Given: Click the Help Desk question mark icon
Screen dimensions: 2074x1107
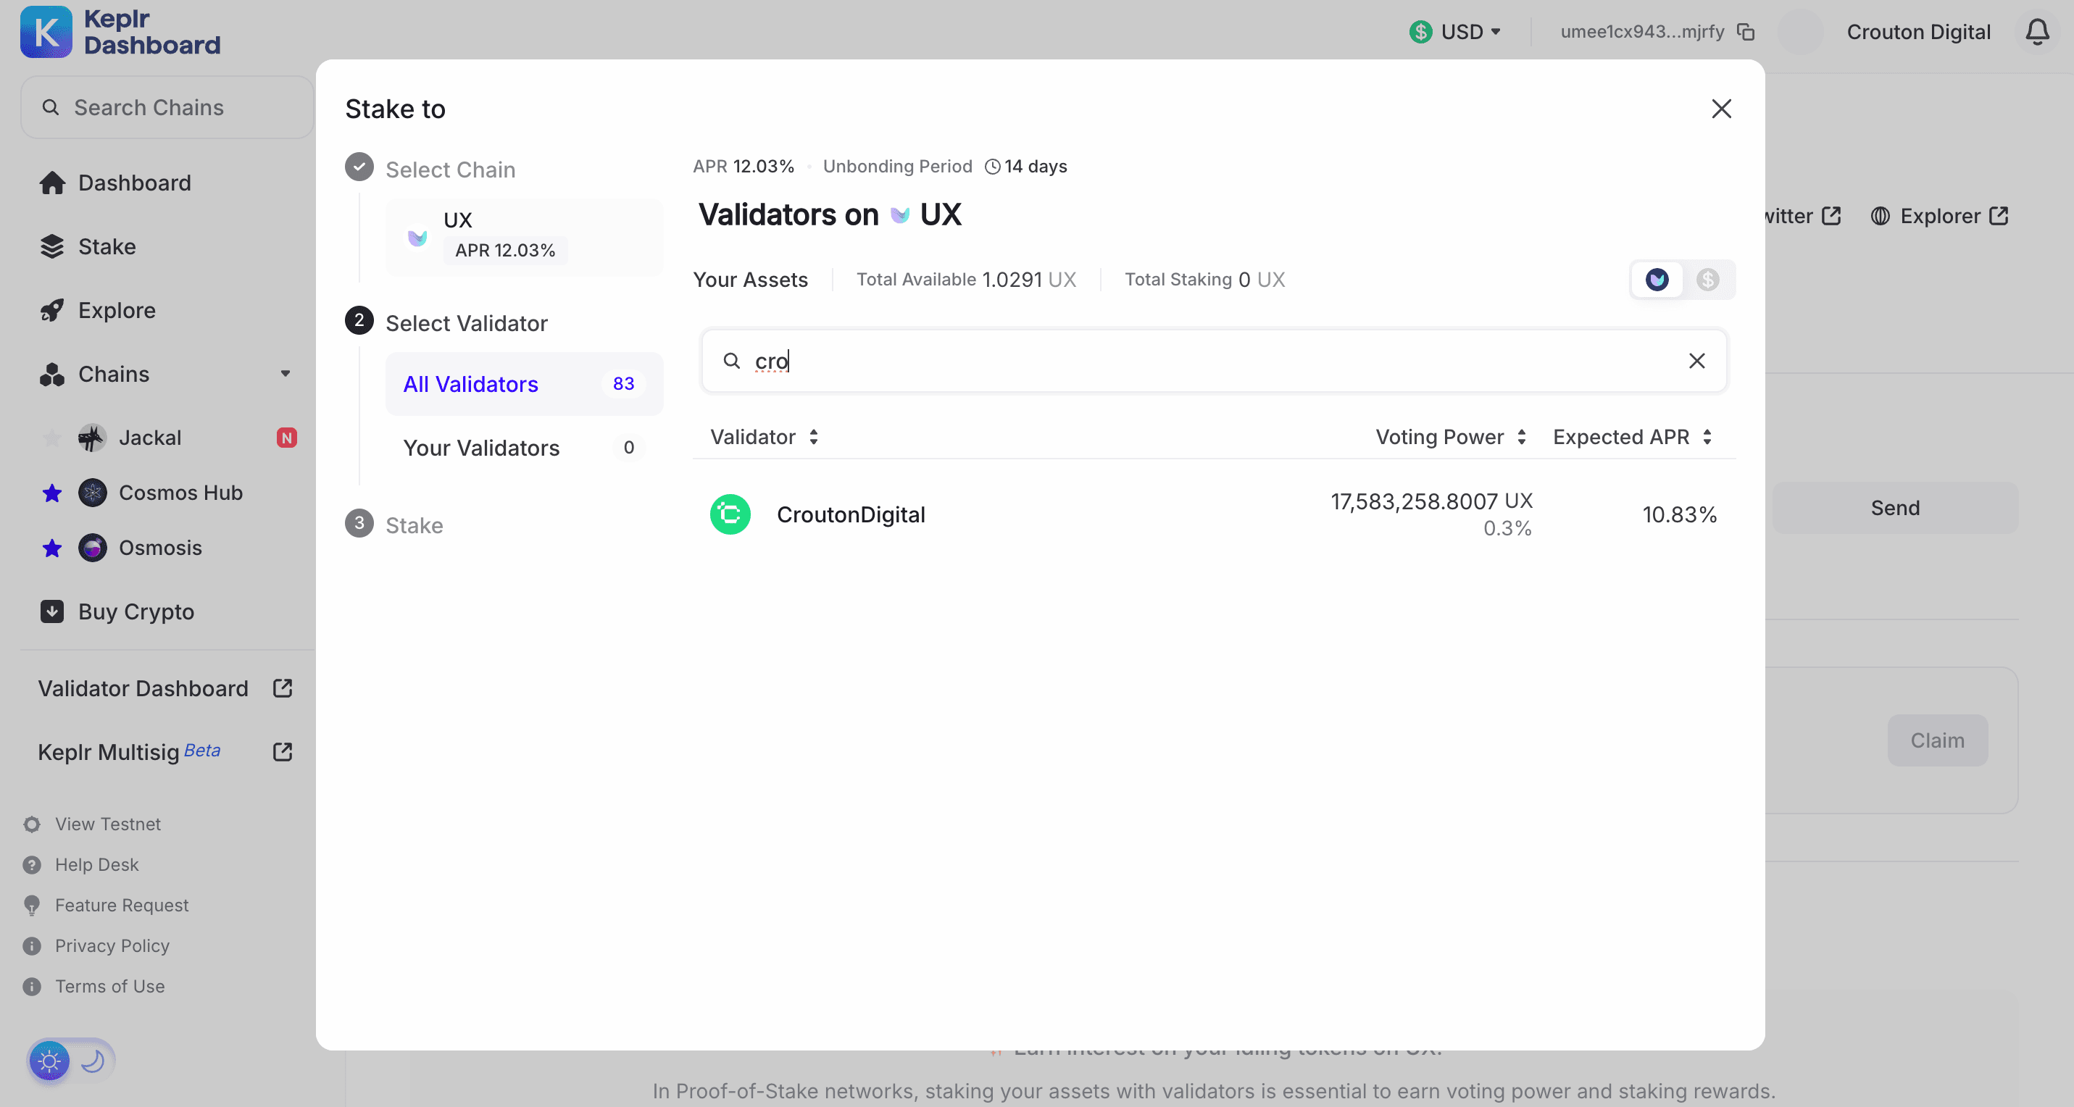Looking at the screenshot, I should click(32, 864).
